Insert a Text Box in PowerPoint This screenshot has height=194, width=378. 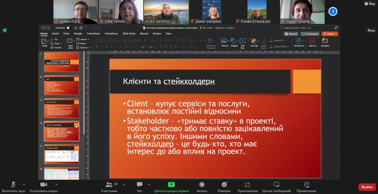pos(243,42)
